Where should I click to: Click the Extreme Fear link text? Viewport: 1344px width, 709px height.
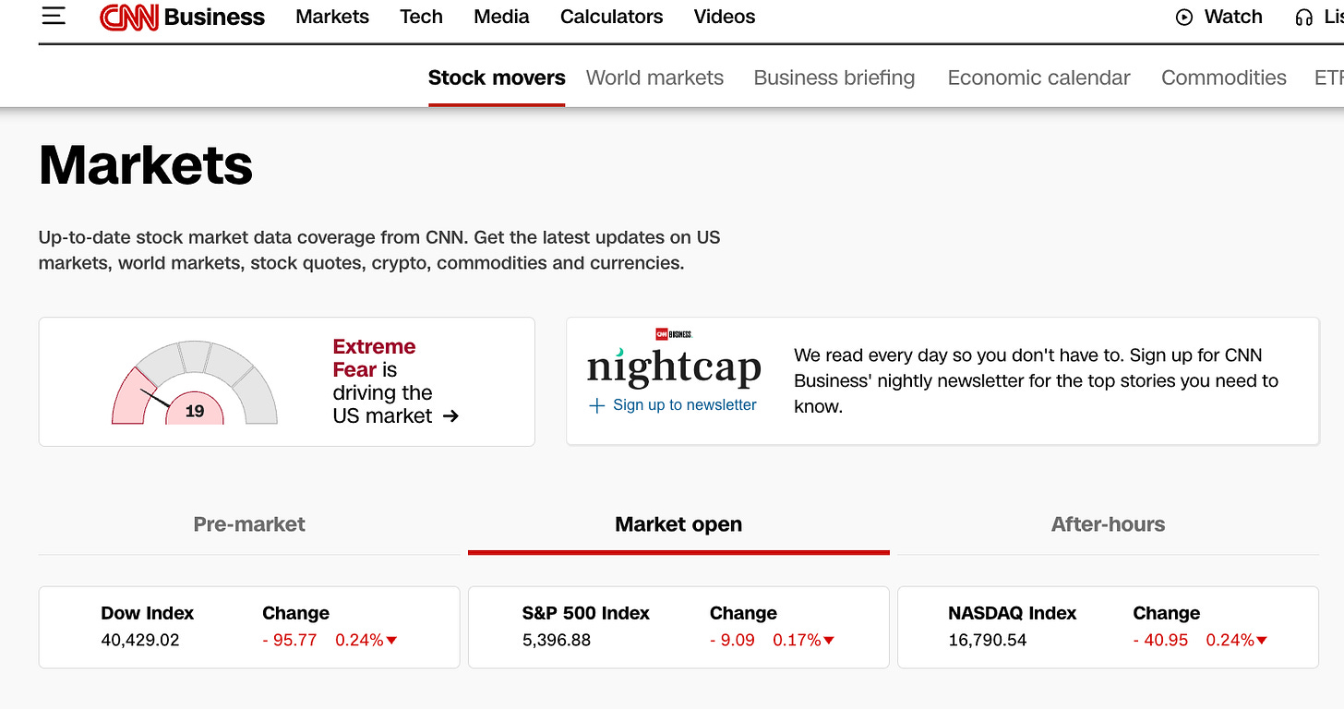coord(374,358)
